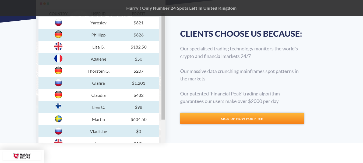
Task: Select Thorsten G. user name
Action: (98, 71)
